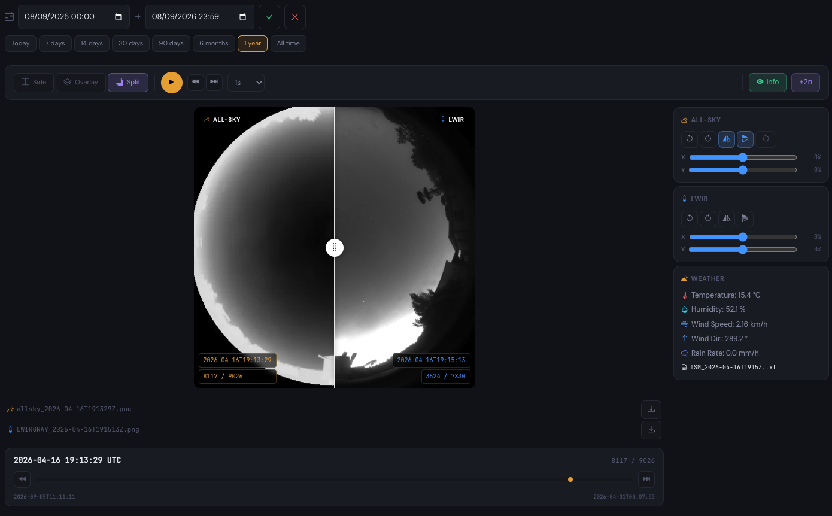Select 14 days range preset
Screen dimensions: 832x516
click(x=92, y=44)
